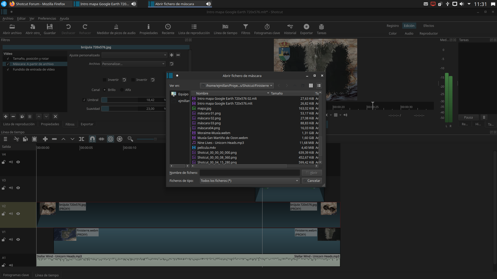
Task: Open Lista de reproducción toolbar icon
Action: coord(194,29)
